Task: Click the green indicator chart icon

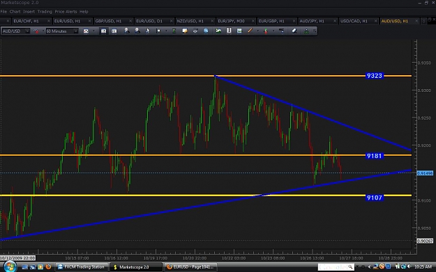Action: [x=218, y=31]
